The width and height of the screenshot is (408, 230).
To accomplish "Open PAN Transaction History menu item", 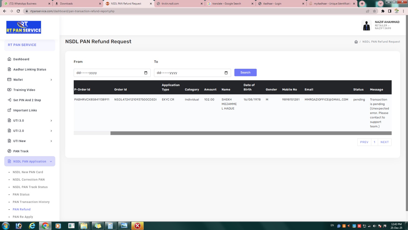I will (31, 202).
